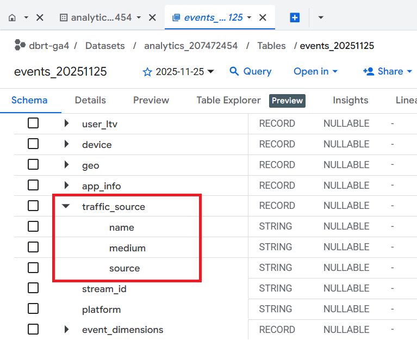Click the blue add new tab icon

coord(295,17)
